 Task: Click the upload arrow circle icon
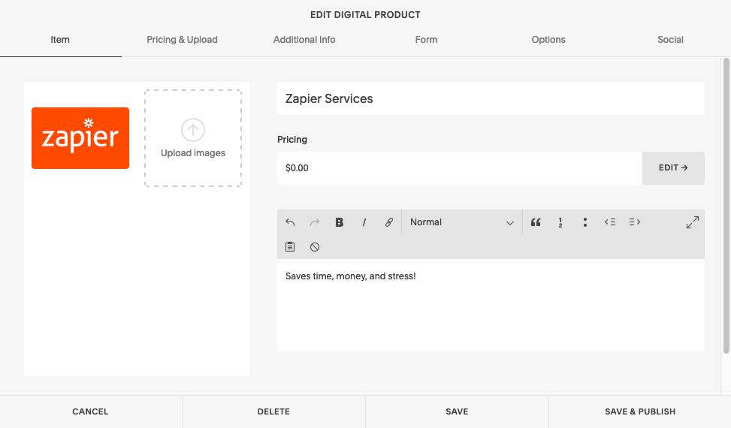coord(193,130)
